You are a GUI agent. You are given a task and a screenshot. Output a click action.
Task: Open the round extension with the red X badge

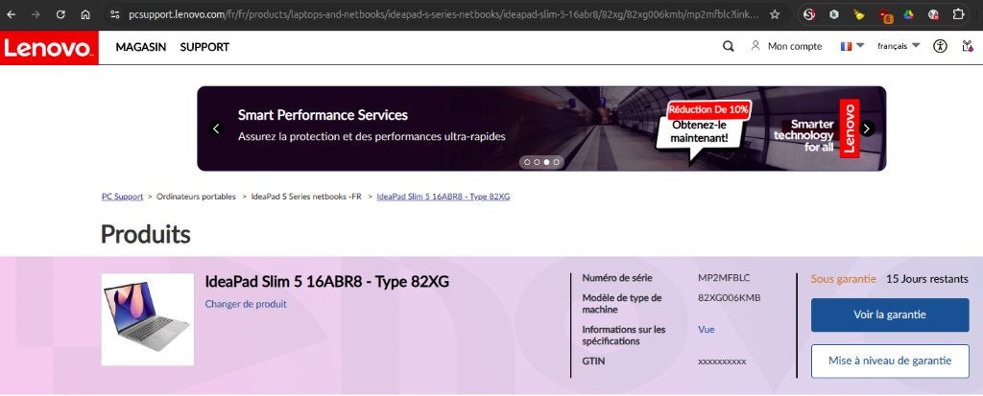pos(933,14)
